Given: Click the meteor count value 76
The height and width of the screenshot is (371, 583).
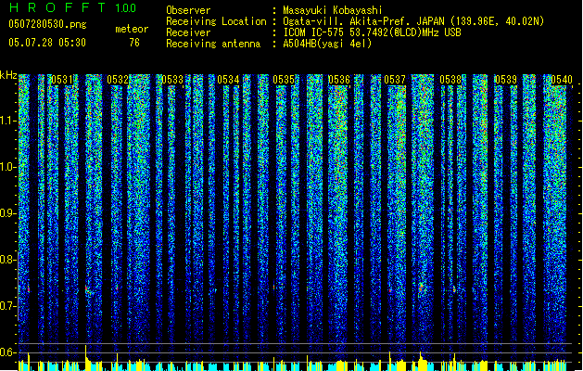Looking at the screenshot, I should coord(134,43).
